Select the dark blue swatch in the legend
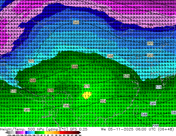Image resolution: width=176 pixels, height=136 pixels. click(x=26, y=132)
